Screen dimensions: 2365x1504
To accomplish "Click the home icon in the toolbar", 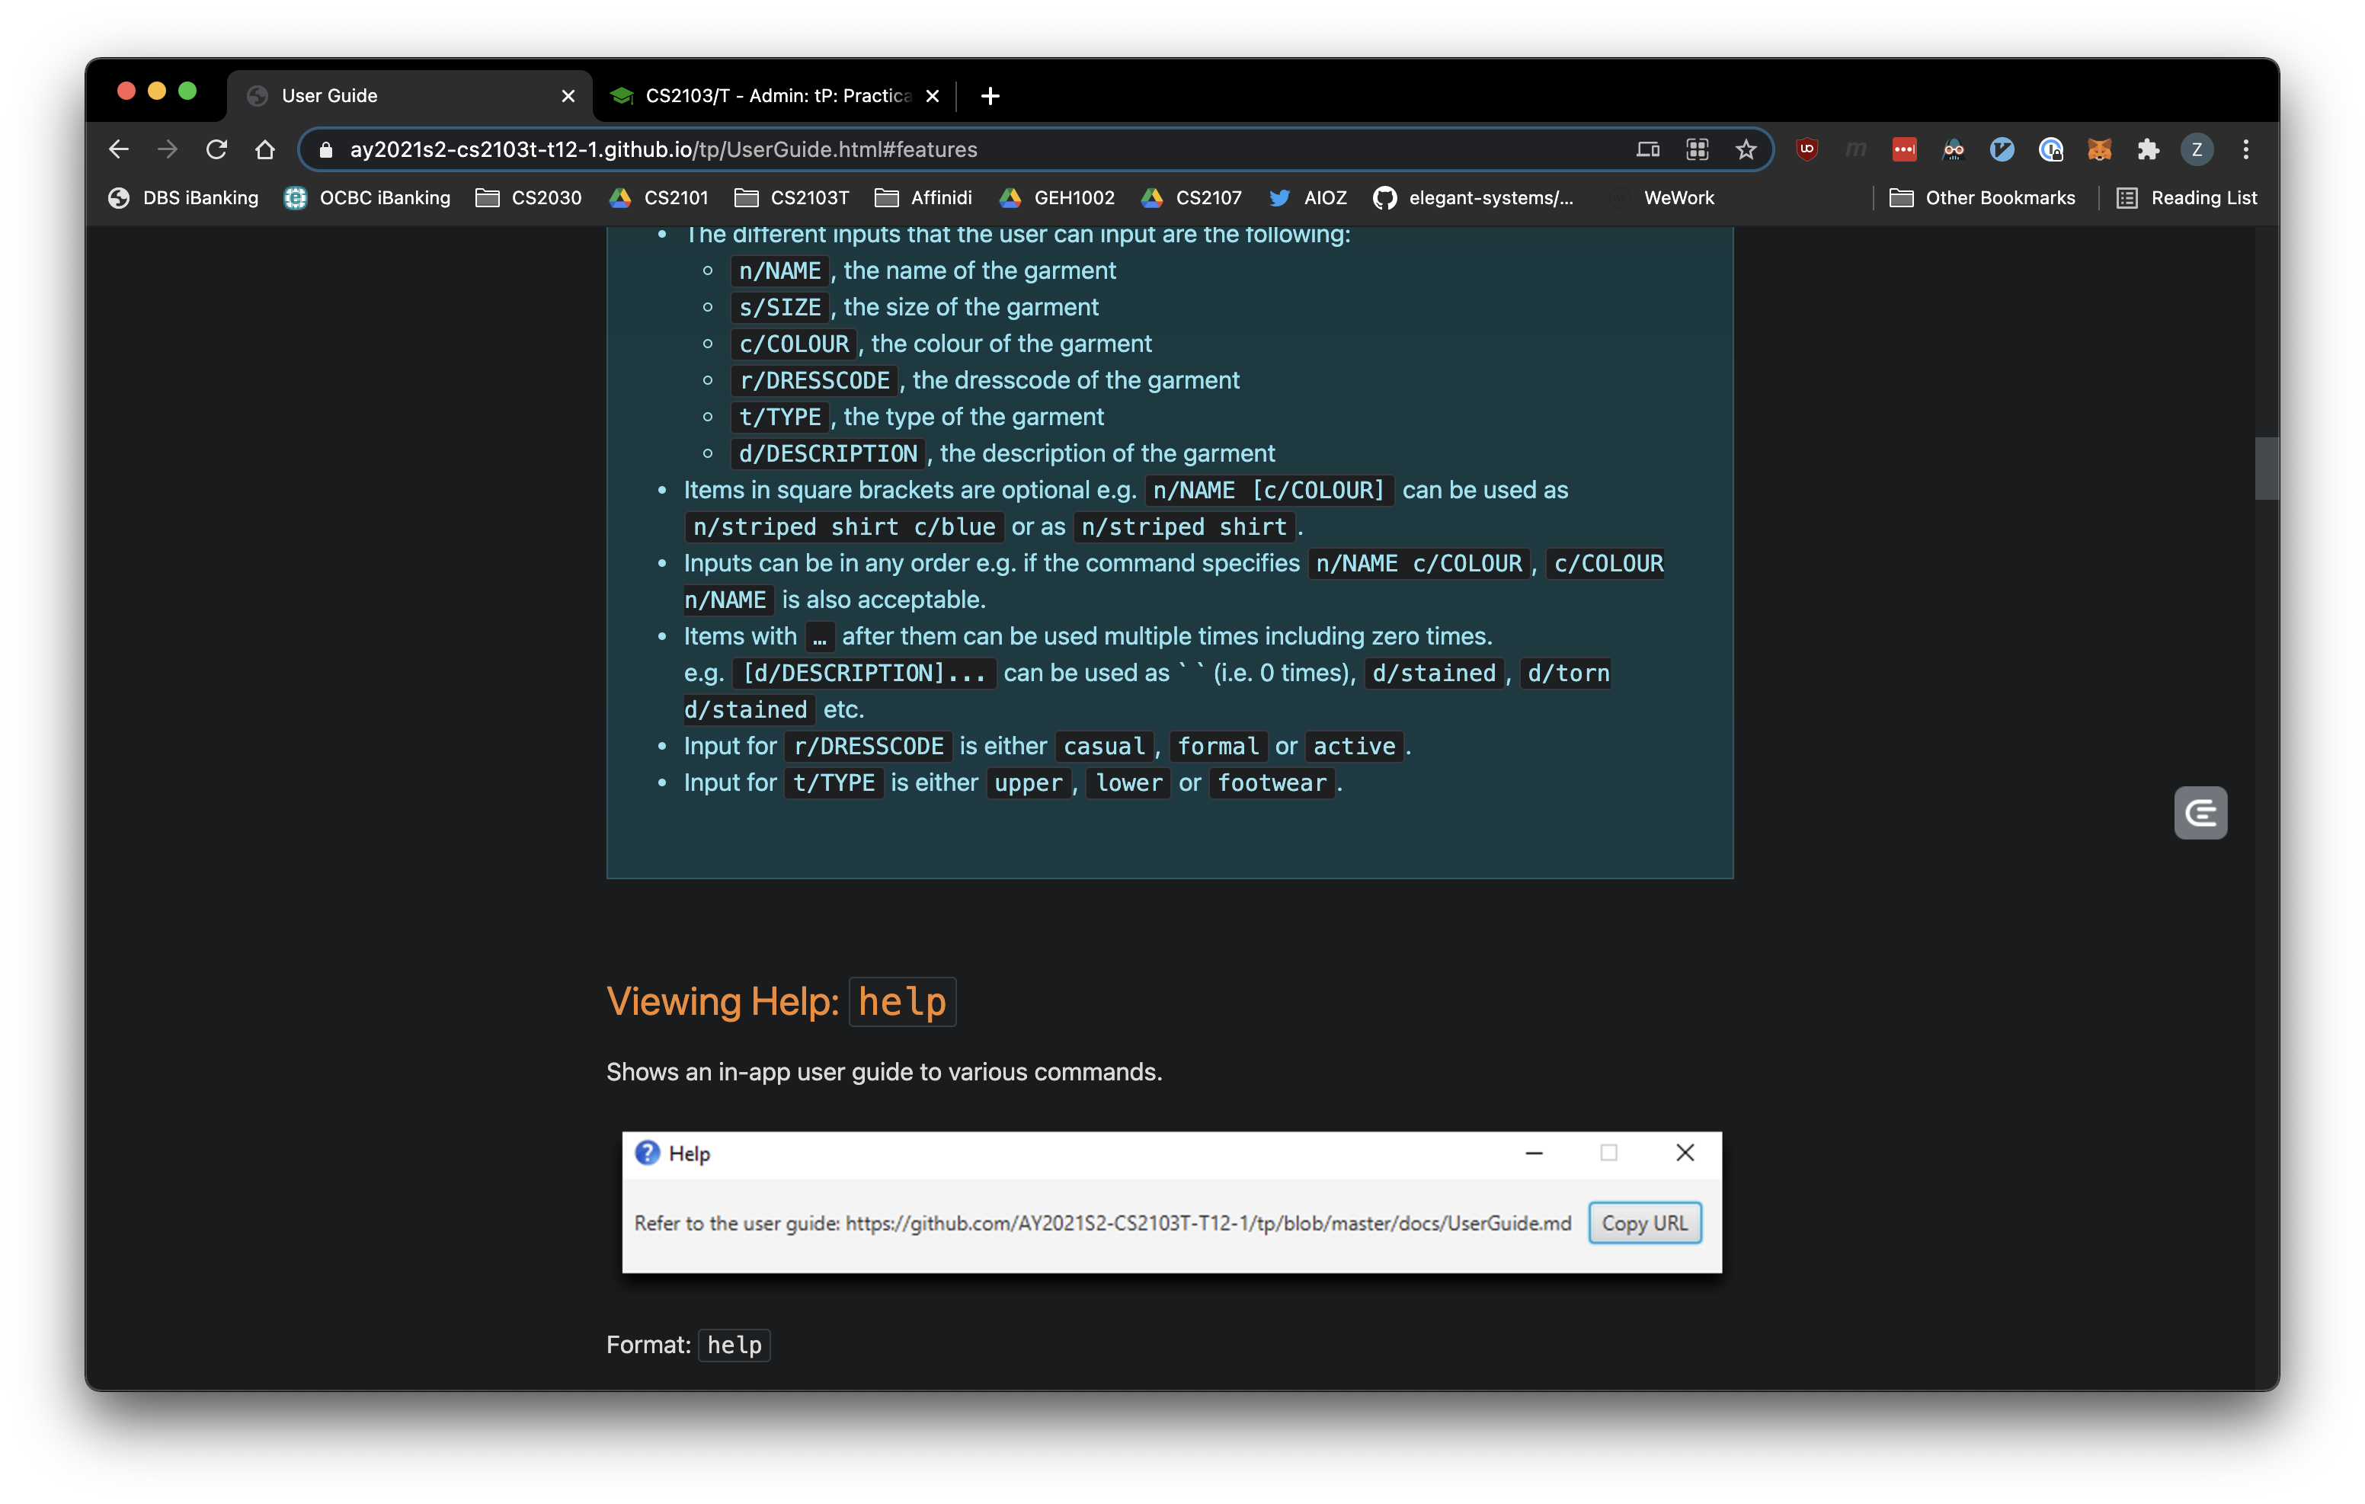I will click(x=264, y=149).
